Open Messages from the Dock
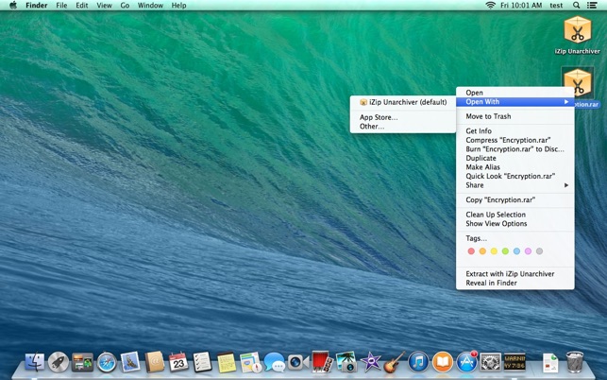Viewport: 607px width, 380px height. (275, 361)
